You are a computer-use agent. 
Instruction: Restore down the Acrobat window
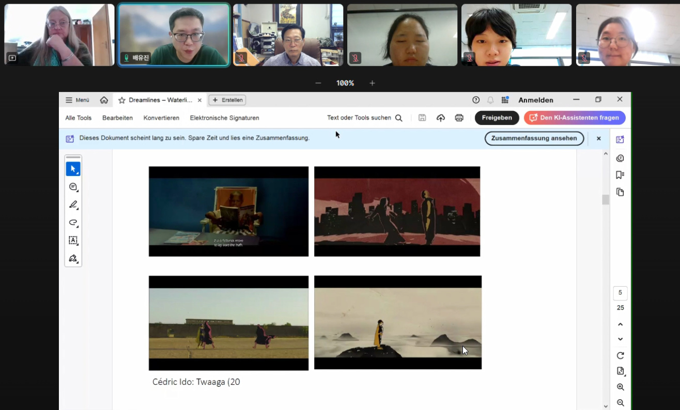coord(598,100)
